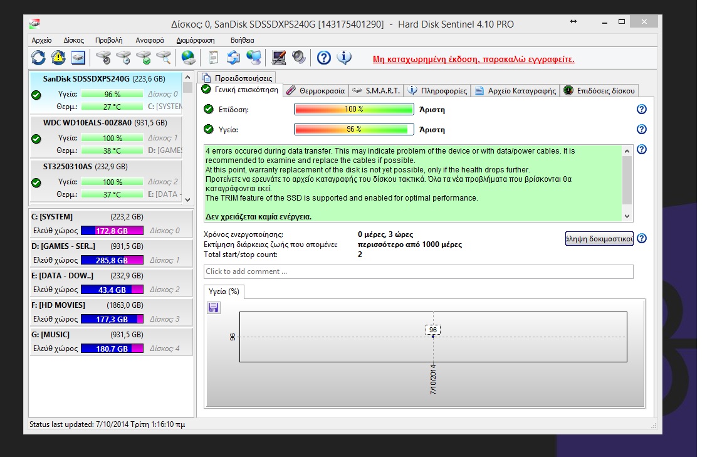Select the G: [MUSIC] volume
The height and width of the screenshot is (457, 722).
tap(110, 342)
